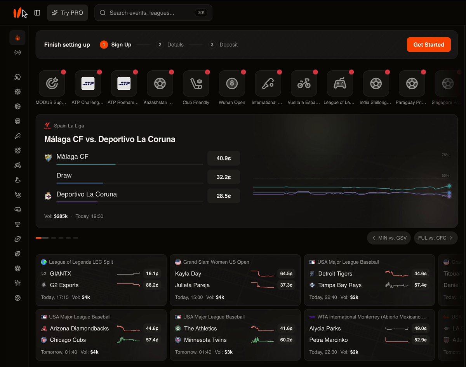Select the Sign Up setup step
This screenshot has height=367, width=466.
(116, 45)
